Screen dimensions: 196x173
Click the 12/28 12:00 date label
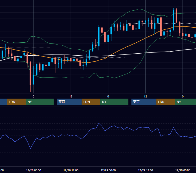coord(71,170)
